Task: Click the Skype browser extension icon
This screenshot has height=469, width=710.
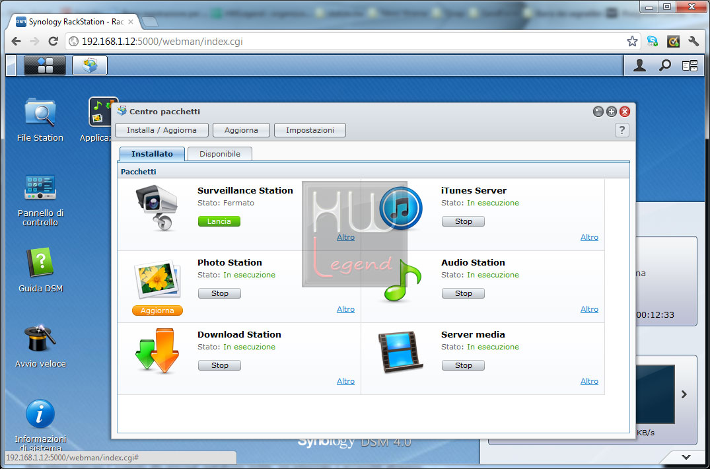Action: 653,42
